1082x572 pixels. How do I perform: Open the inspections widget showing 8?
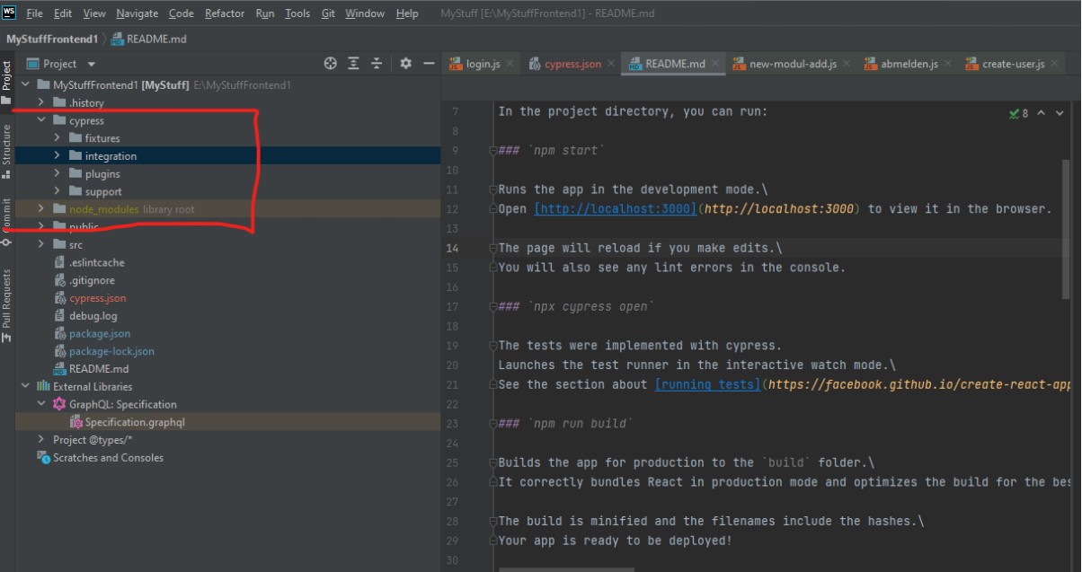pos(1019,113)
